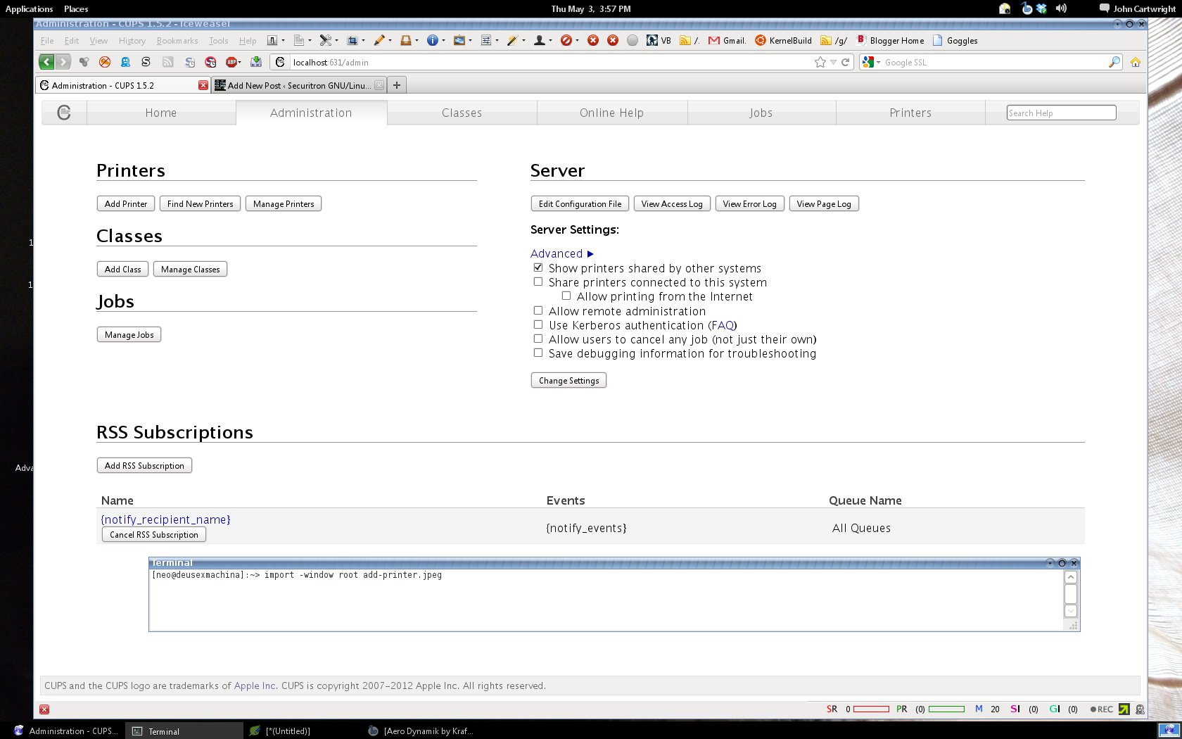Viewport: 1182px width, 739px height.
Task: Click the Adblock Plus icon in the toolbar
Action: (231, 62)
